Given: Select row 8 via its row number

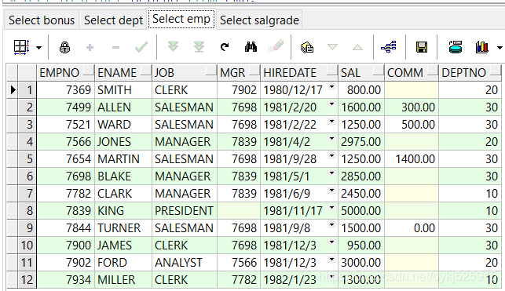Looking at the screenshot, I should tap(27, 211).
